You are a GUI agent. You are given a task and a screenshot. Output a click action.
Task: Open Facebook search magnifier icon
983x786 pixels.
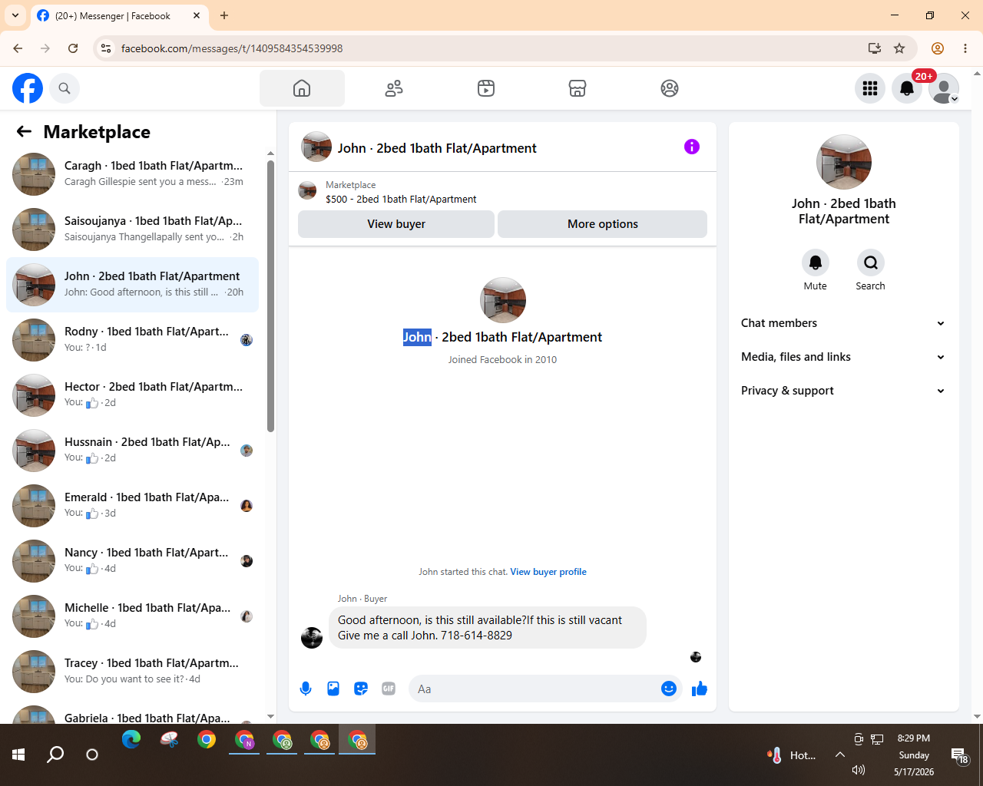point(65,88)
